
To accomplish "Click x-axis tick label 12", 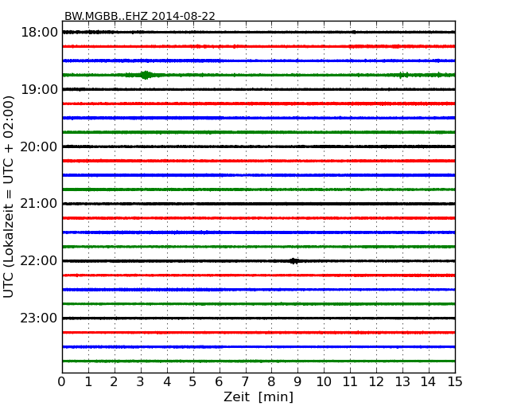I will pos(376,382).
